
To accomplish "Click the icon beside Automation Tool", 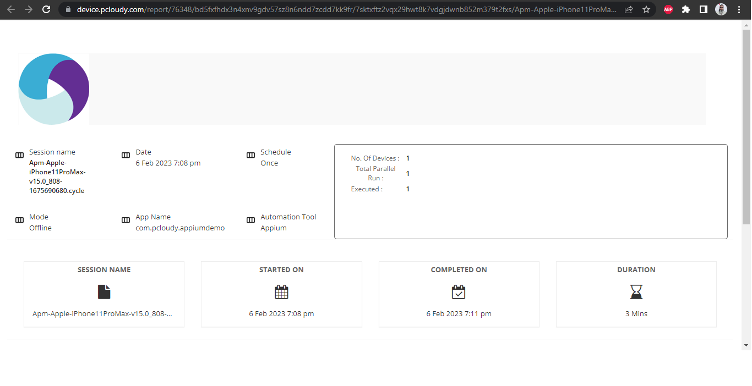I will pos(250,220).
